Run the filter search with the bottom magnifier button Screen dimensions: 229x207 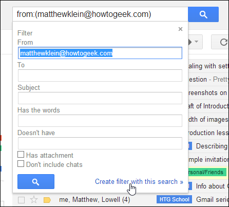click(36, 182)
